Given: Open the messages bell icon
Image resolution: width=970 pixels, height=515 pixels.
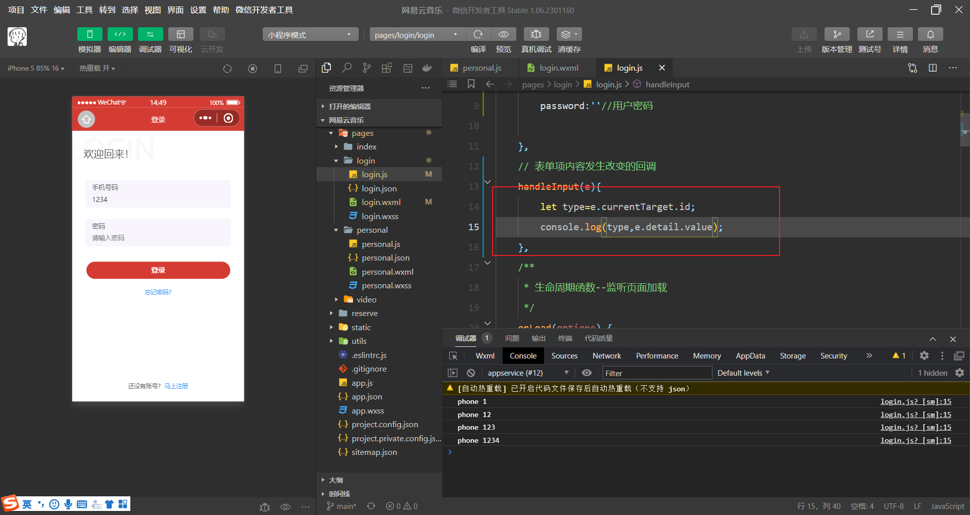Looking at the screenshot, I should [x=931, y=34].
